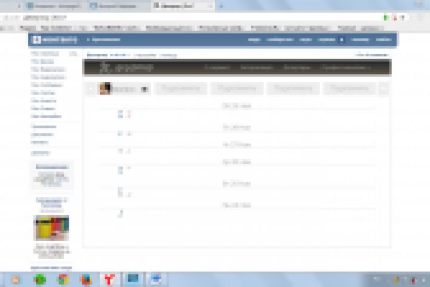Open Firefox from the taskbar
Viewport: 430px width, 287px height.
pyautogui.click(x=86, y=280)
